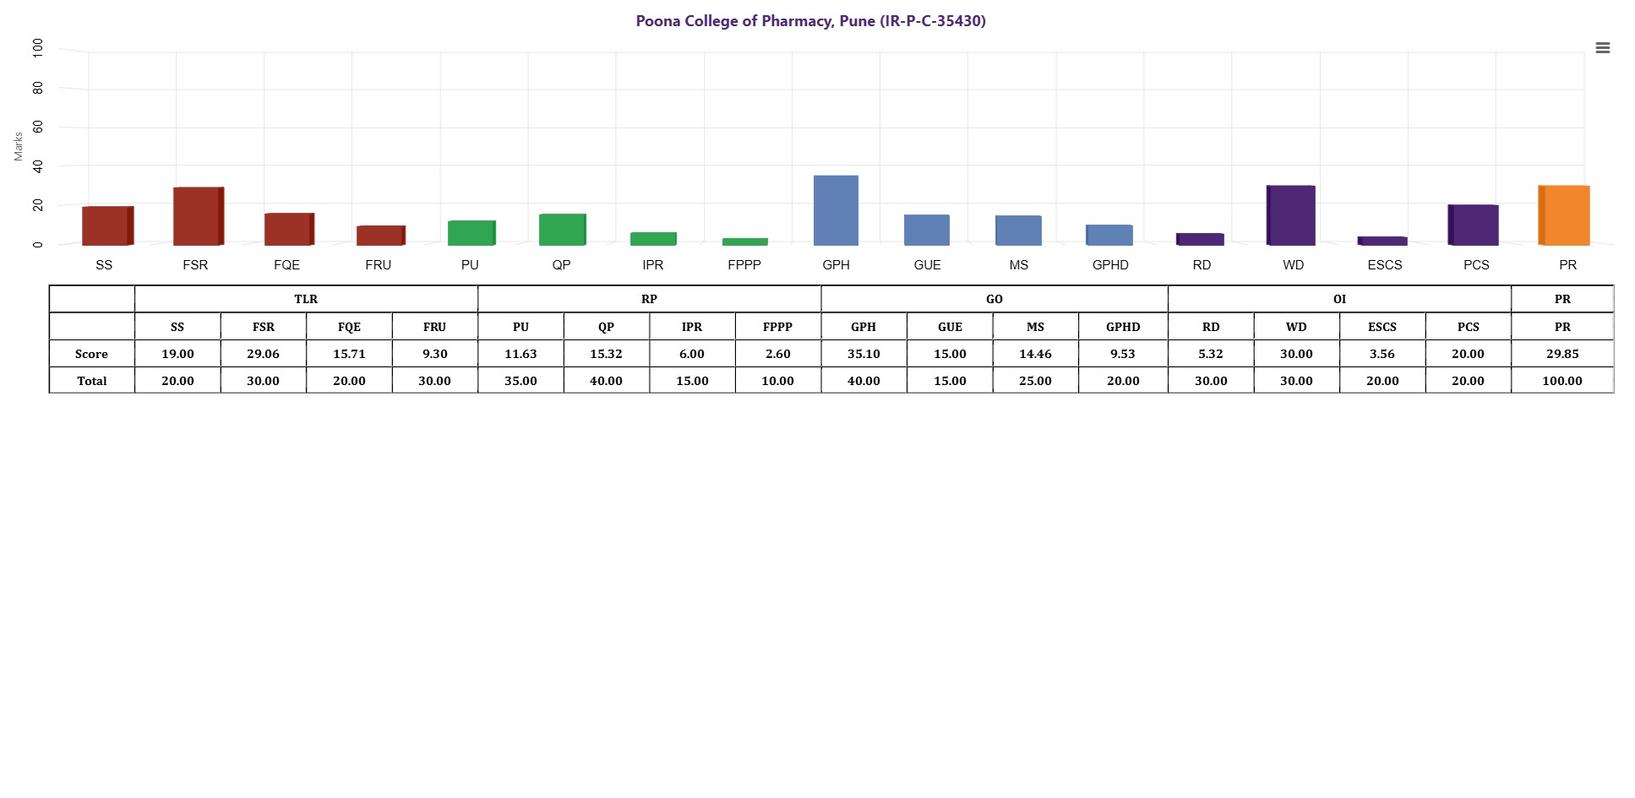Click the orange PR bar
Screen dimensions: 1635x798
point(1564,215)
